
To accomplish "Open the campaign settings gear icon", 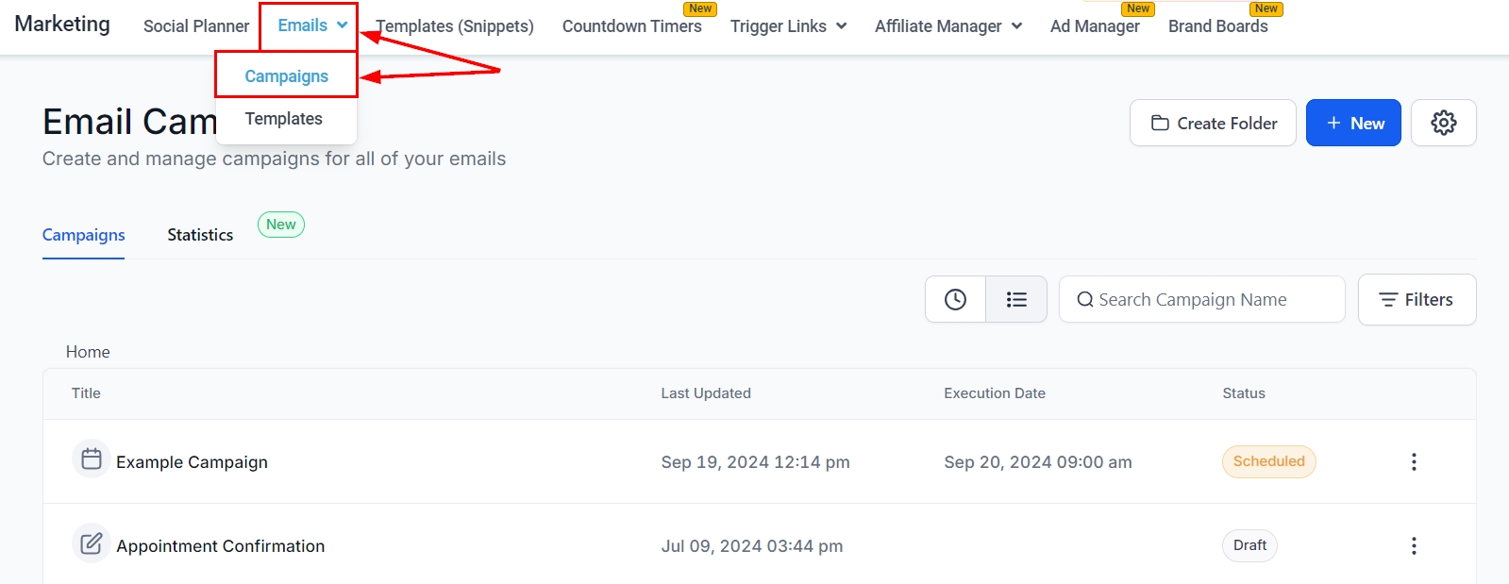I will [x=1443, y=123].
